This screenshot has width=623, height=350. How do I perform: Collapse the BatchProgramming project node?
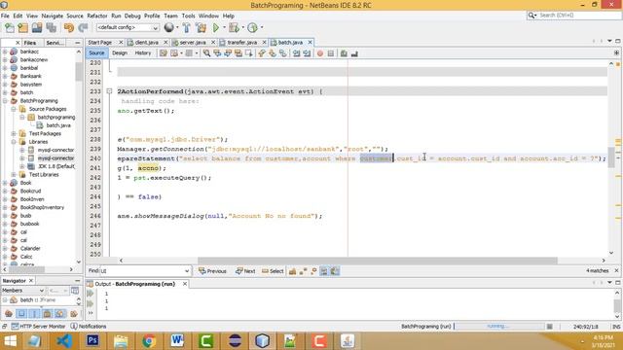tap(5, 101)
